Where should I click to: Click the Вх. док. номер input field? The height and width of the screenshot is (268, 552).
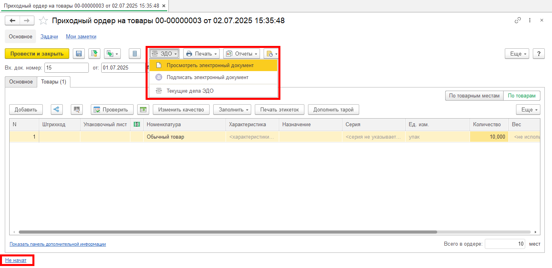click(67, 68)
